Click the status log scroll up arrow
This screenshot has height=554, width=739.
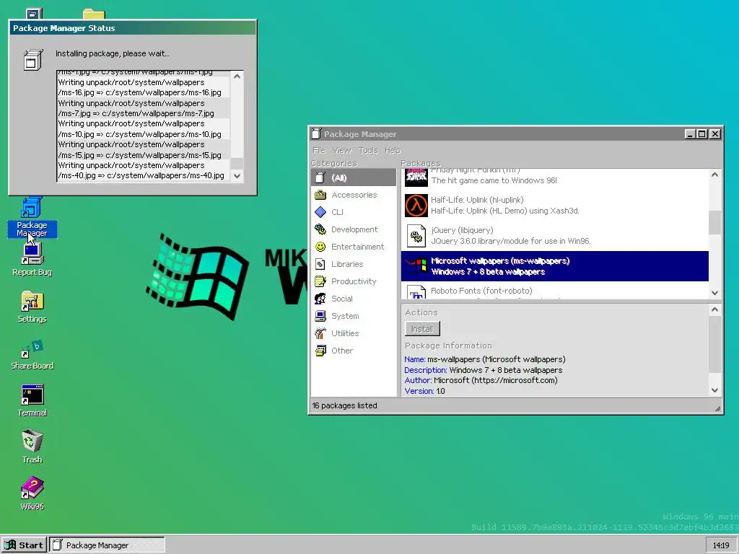pos(237,76)
